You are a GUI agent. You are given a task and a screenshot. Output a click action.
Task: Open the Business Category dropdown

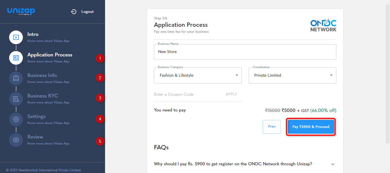point(198,76)
